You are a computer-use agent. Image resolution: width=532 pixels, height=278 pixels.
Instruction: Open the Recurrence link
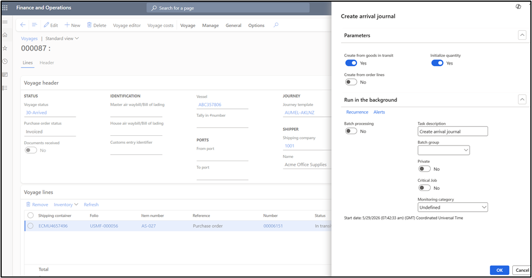(357, 112)
